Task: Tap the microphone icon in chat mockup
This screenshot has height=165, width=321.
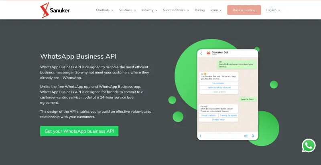Action: 253,136
